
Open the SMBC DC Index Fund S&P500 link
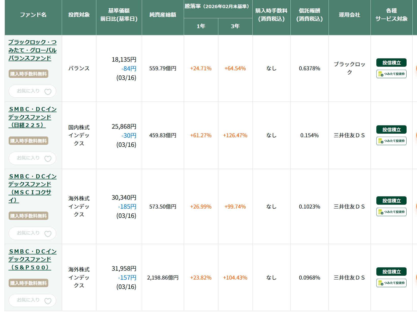pos(32,259)
